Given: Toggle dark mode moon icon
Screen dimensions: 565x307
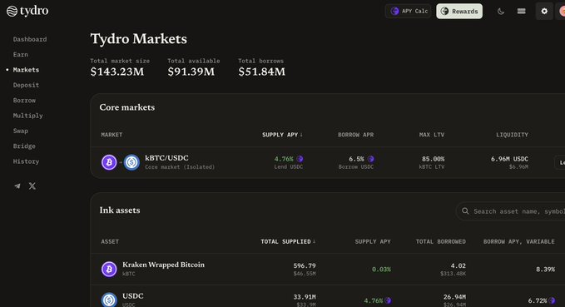Looking at the screenshot, I should 500,11.
